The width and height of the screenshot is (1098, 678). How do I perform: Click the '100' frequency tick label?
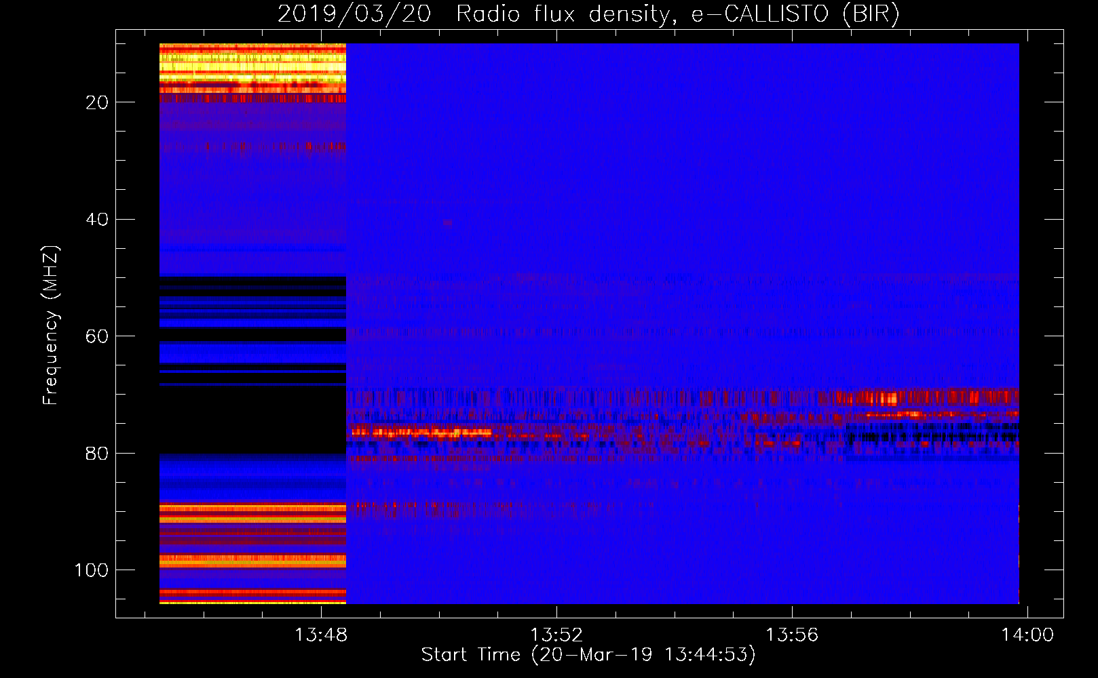(92, 570)
